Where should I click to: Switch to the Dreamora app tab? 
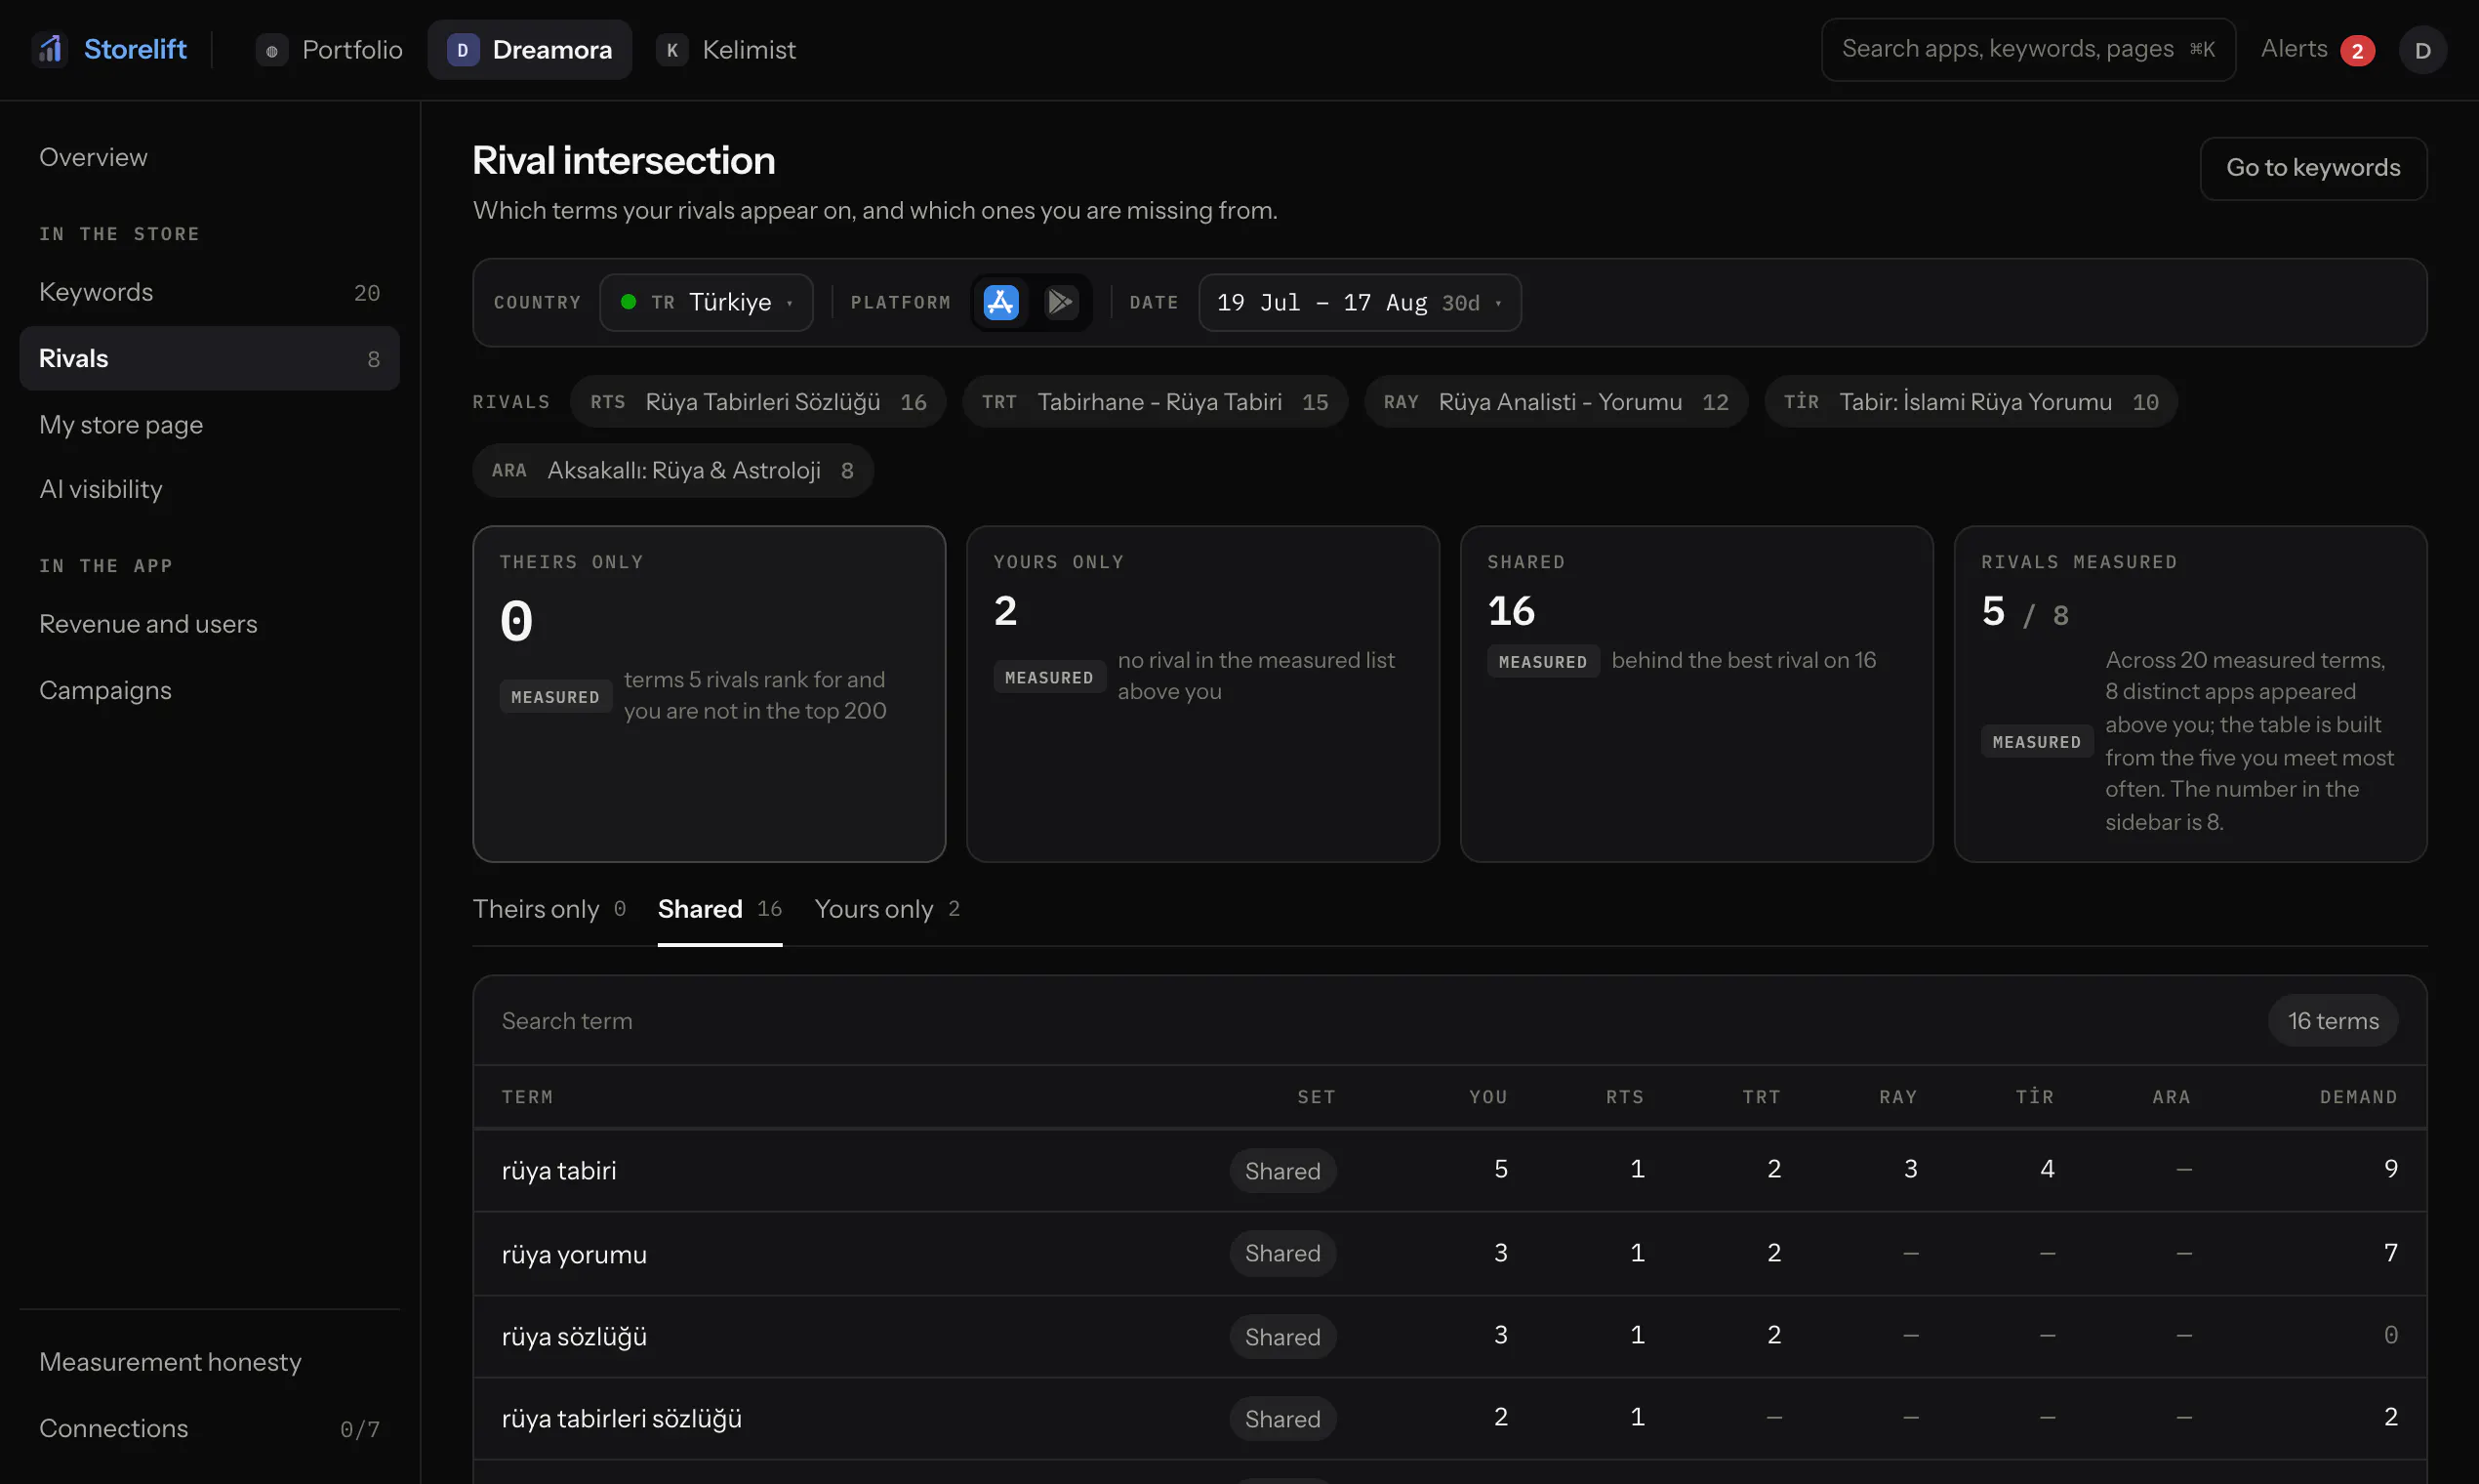coord(530,50)
